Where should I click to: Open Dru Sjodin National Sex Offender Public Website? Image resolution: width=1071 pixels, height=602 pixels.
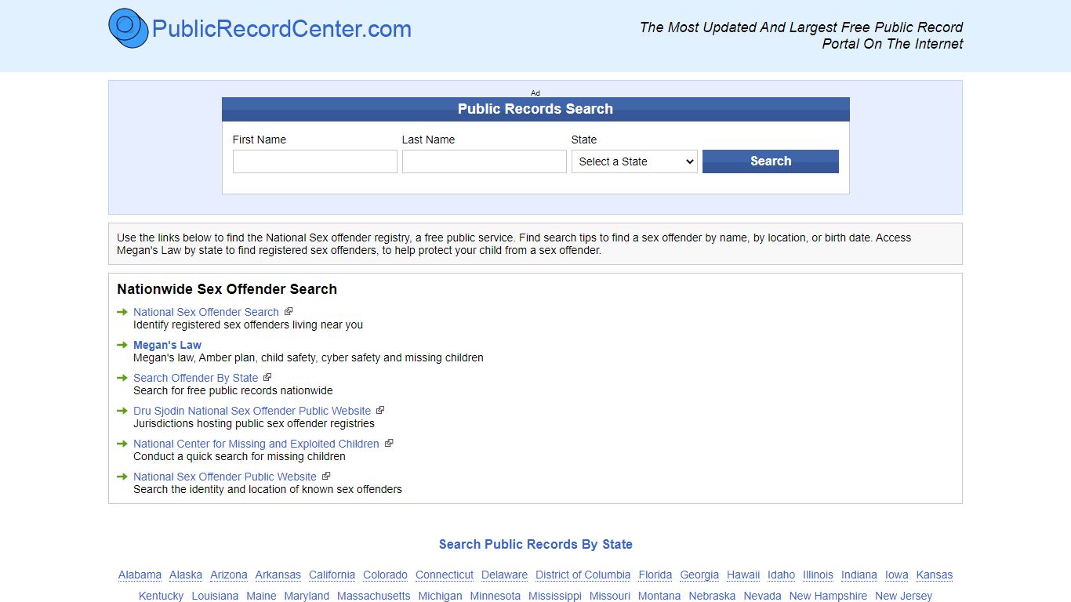tap(252, 411)
